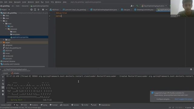Click the build hammer icon in toolbar
194x109 pixels.
tap(137, 6)
